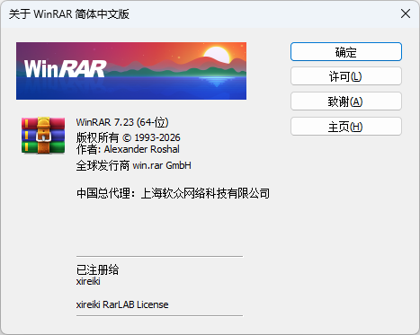Viewport: 420px width, 335px height.
Task: Click the 确定 button
Action: tap(346, 52)
